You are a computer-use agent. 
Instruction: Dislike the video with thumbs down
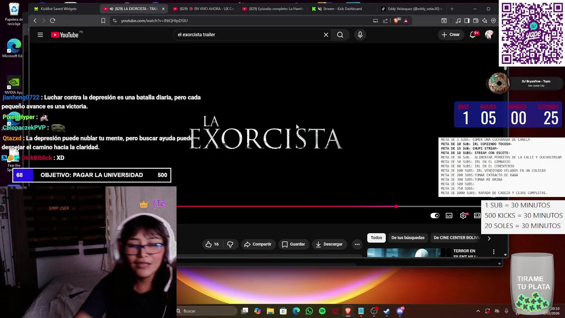click(230, 244)
